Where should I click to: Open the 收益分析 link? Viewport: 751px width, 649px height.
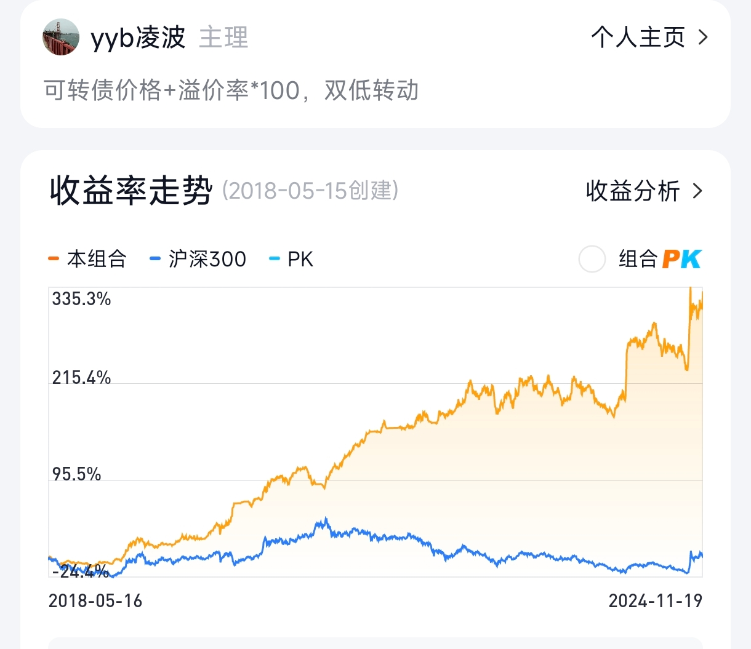coord(633,191)
